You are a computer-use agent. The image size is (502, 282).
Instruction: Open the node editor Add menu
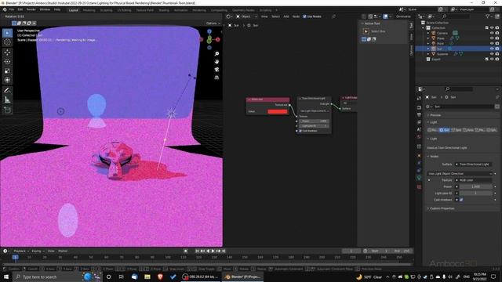[x=286, y=16]
